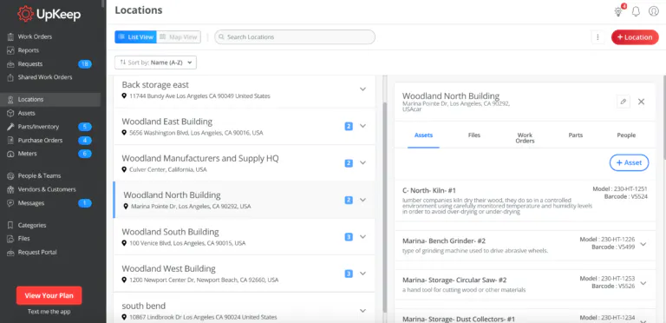Click the Requests inbox icon
This screenshot has height=323, width=666.
pos(10,64)
